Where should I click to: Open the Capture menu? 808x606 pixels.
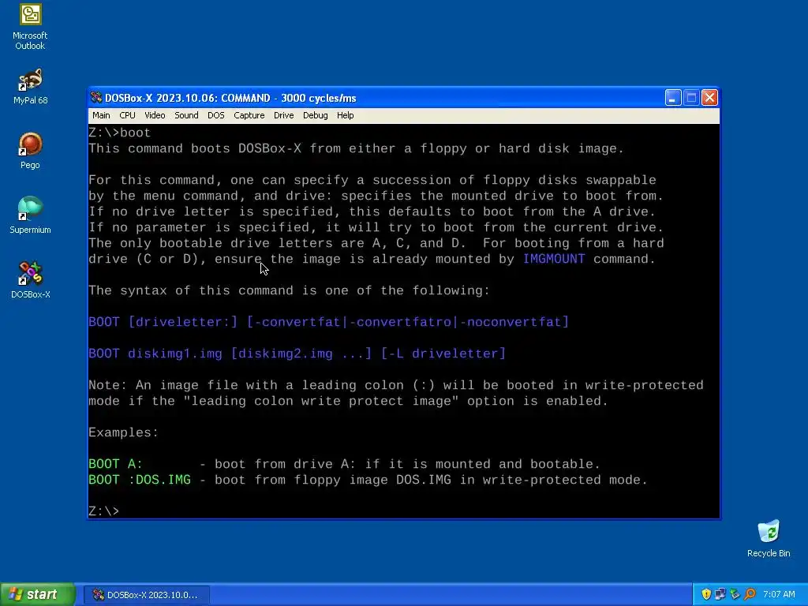(x=249, y=115)
